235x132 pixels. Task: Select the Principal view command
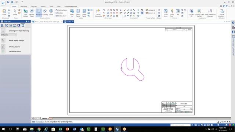(x=39, y=12)
